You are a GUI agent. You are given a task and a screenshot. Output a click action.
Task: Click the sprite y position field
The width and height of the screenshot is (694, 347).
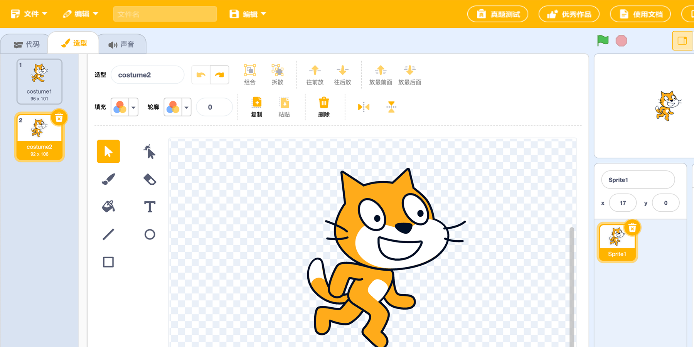pos(665,203)
